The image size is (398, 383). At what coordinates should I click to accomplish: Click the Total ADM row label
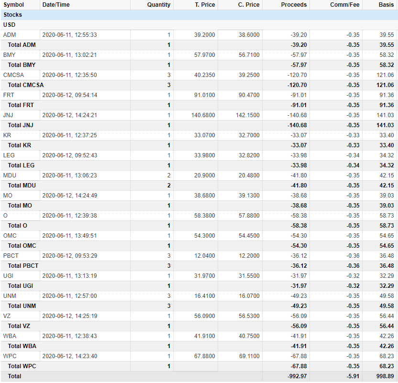pos(22,45)
